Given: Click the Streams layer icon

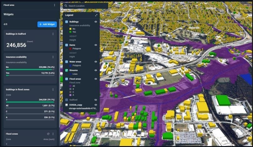Looking at the screenshot, I should pyautogui.click(x=67, y=70).
